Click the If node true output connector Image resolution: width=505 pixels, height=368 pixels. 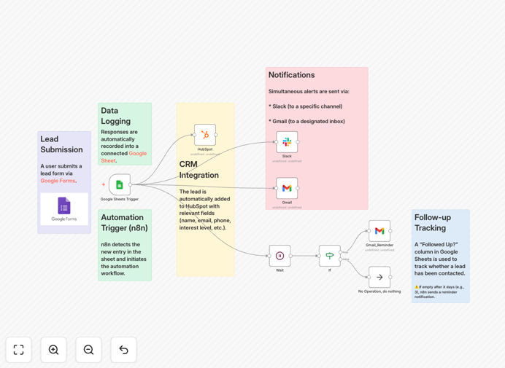pos(341,253)
